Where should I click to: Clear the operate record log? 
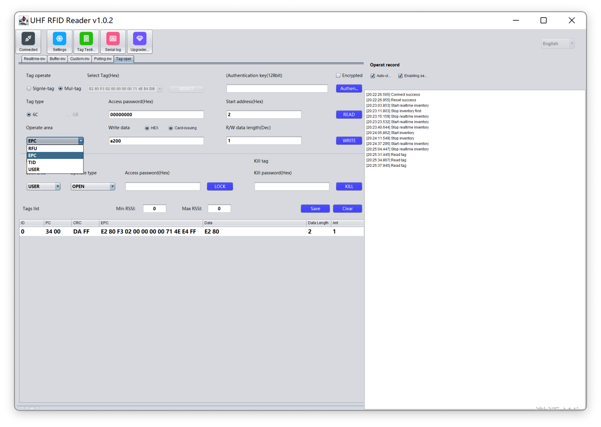pyautogui.click(x=347, y=208)
